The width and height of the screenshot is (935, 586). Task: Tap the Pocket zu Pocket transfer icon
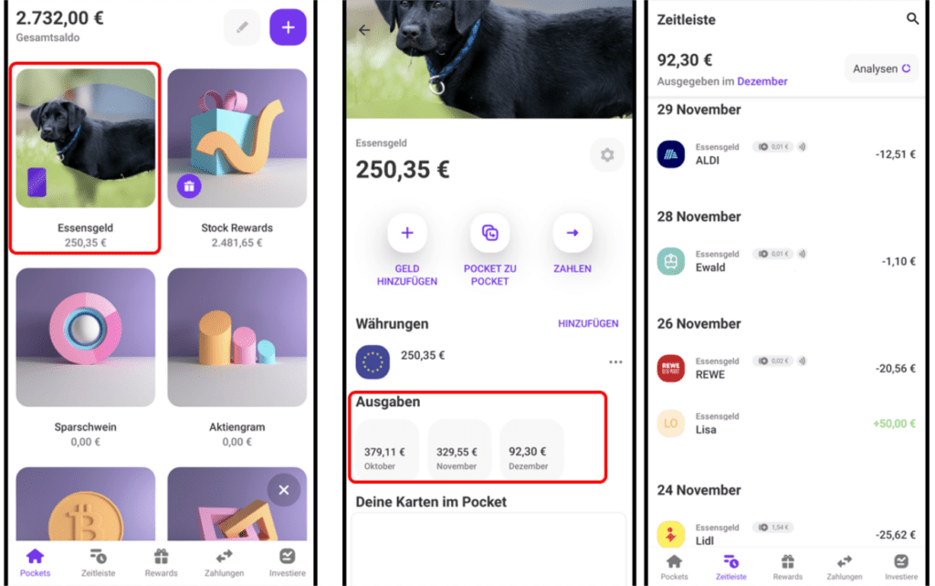(489, 233)
